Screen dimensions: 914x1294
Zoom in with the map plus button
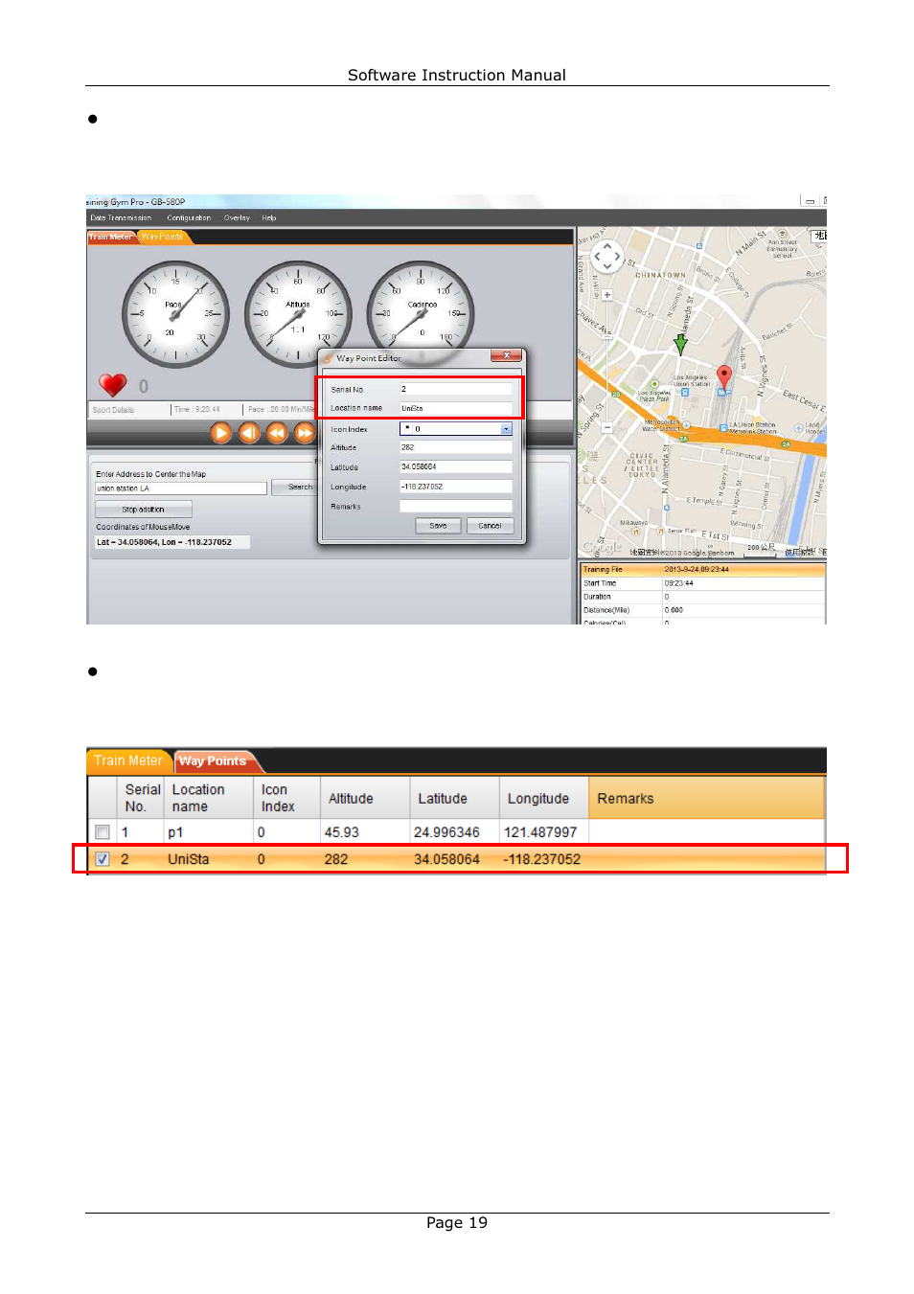click(607, 295)
